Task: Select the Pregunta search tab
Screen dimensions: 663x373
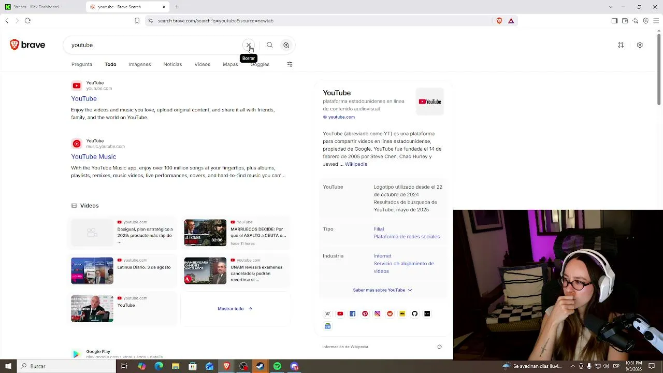Action: click(x=82, y=64)
